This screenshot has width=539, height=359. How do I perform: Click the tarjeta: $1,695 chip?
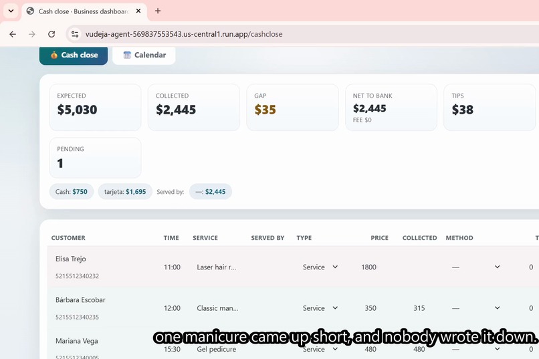(x=125, y=192)
